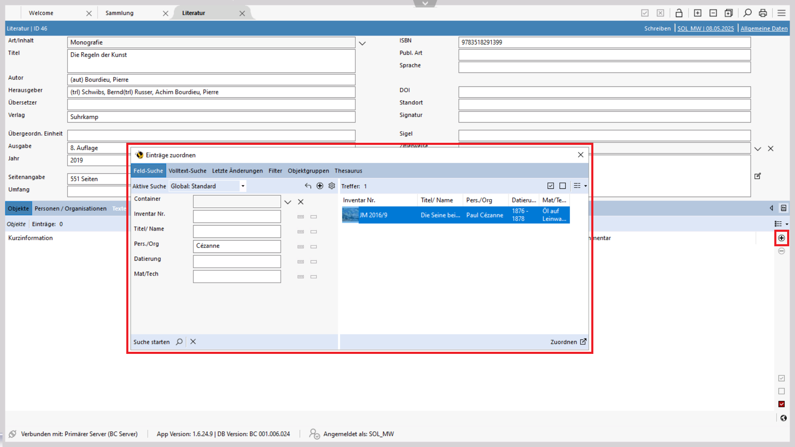Open the Personen / Organisationen tab
The width and height of the screenshot is (795, 447).
pos(70,209)
